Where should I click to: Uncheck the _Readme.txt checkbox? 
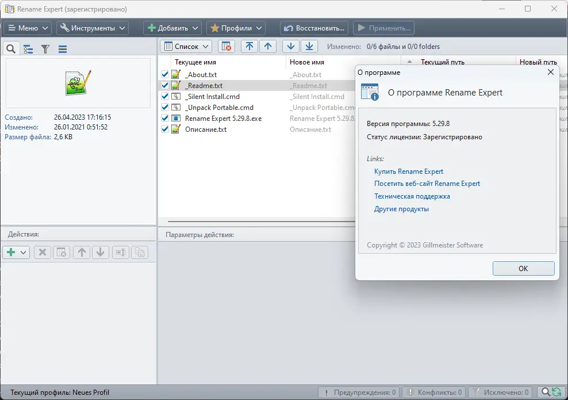(x=165, y=85)
